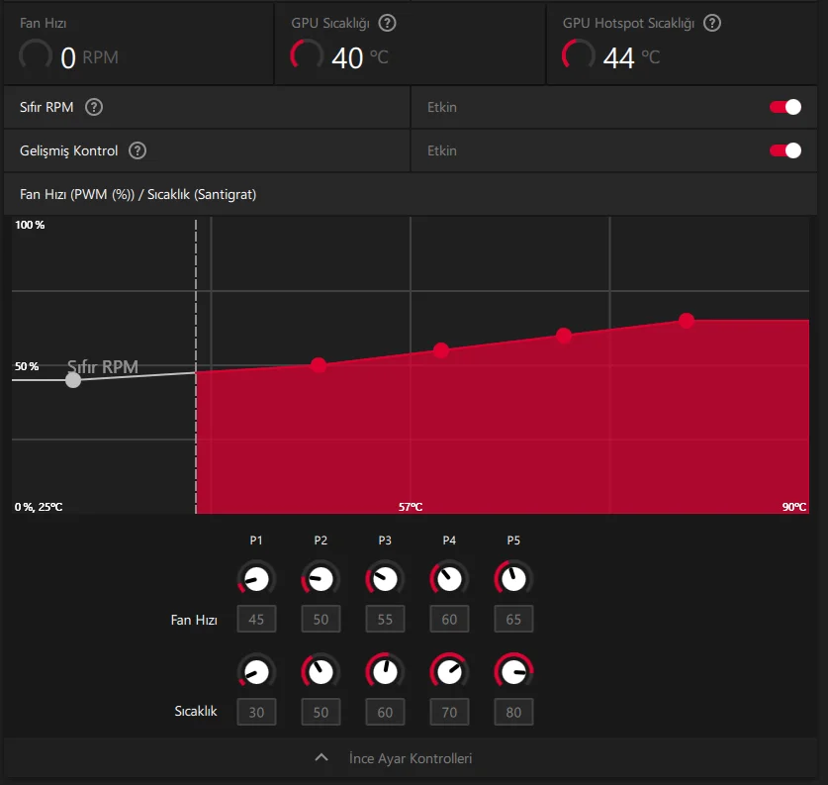Click the İnce Ayar Kontrolleri label
The height and width of the screenshot is (785, 828).
[411, 758]
